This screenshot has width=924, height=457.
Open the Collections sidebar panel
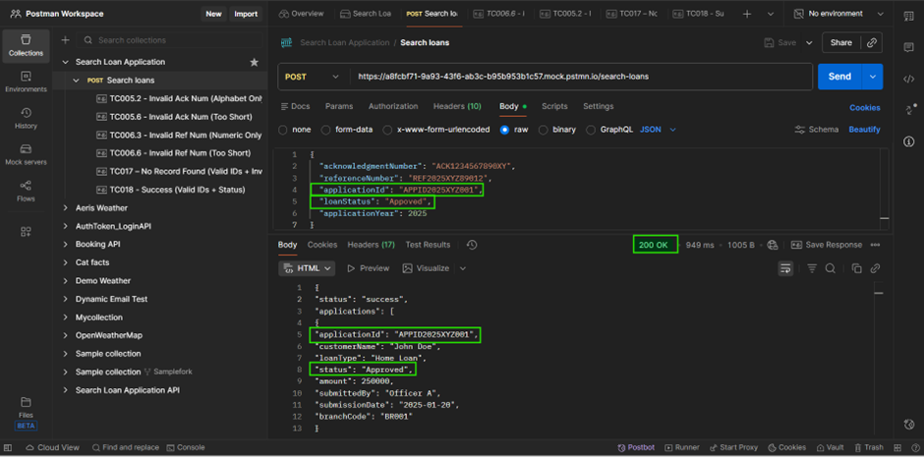(26, 45)
